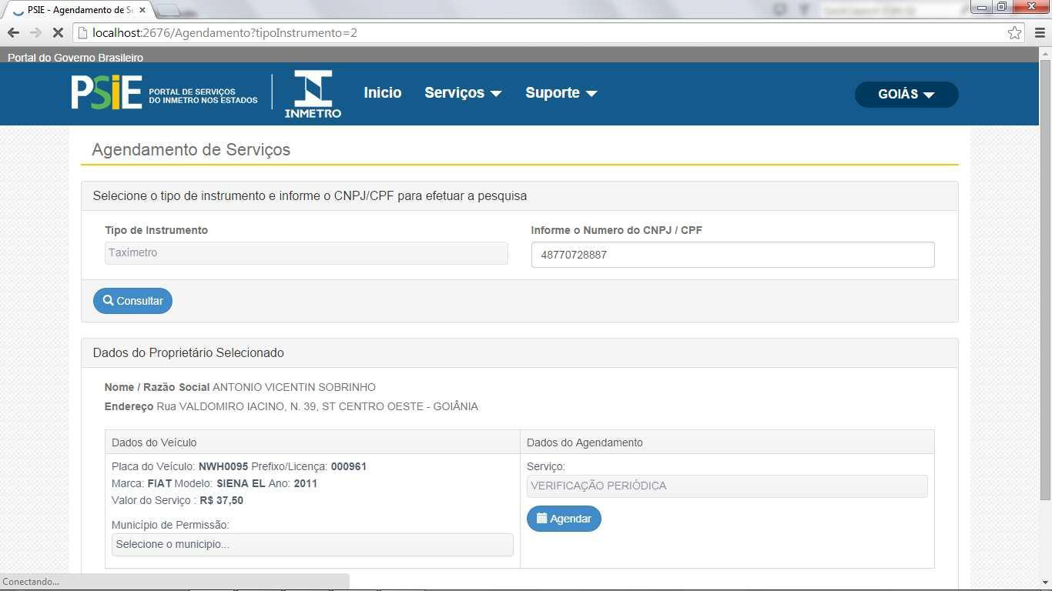The image size is (1052, 591).
Task: Click the address bar URL
Action: [x=224, y=33]
